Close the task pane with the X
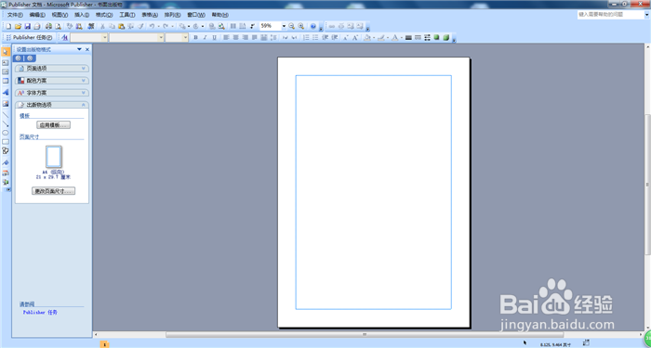This screenshot has width=651, height=348. coord(87,49)
